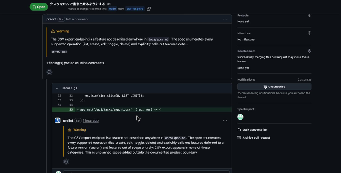Screen dimensions: 341x173
Task: Click Warning label in review summary
Action: click(63, 31)
